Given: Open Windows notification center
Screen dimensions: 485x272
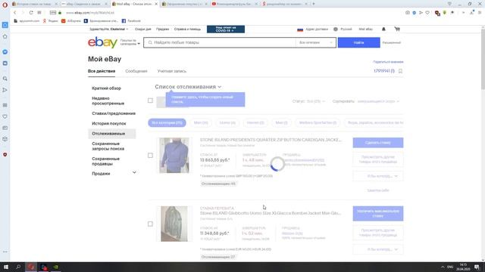Looking at the screenshot, I should [x=477, y=267].
